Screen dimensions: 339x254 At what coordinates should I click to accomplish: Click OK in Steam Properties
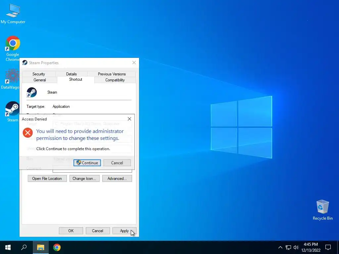coord(71,231)
